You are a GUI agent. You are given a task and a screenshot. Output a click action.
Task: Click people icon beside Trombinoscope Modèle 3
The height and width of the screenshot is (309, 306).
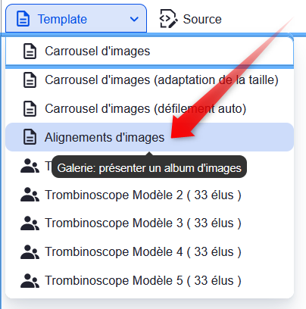(x=30, y=223)
